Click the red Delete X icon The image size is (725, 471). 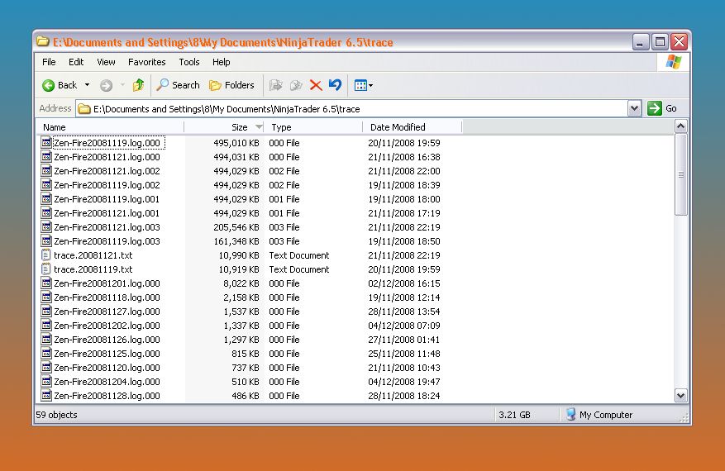[x=316, y=85]
